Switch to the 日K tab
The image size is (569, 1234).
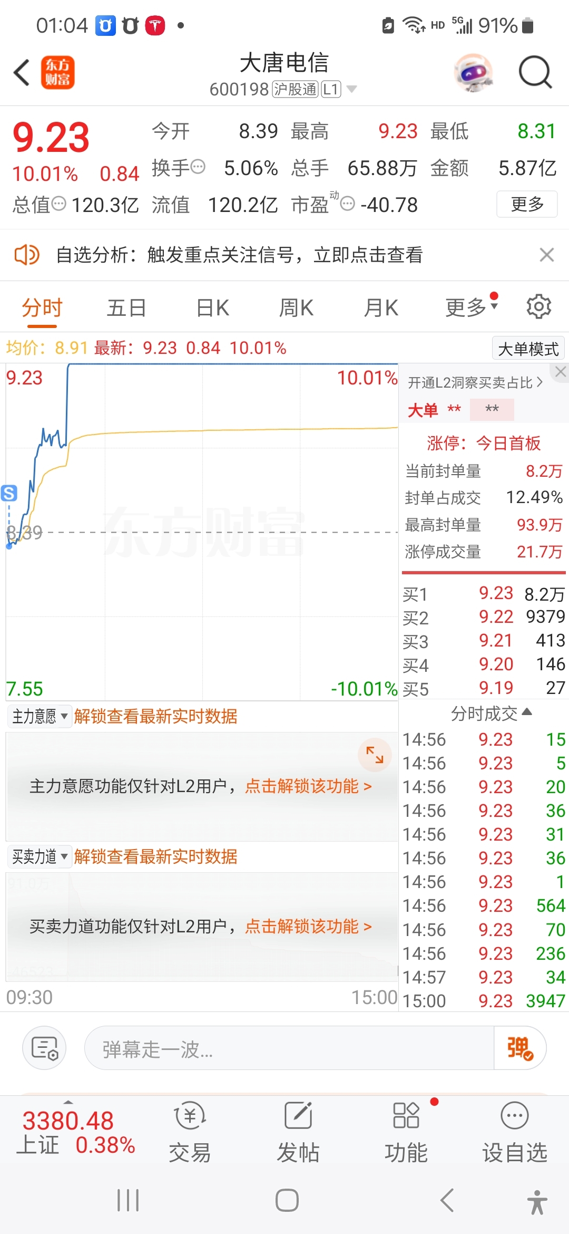coord(212,307)
